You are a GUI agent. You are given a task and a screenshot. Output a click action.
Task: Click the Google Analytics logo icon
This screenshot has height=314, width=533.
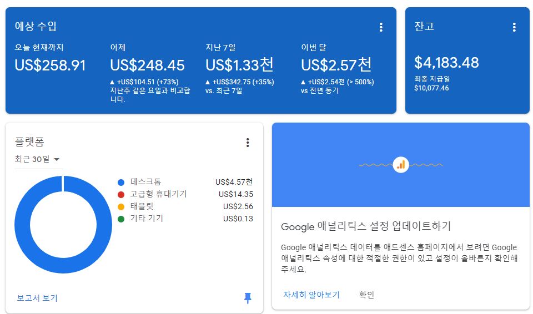pos(401,165)
